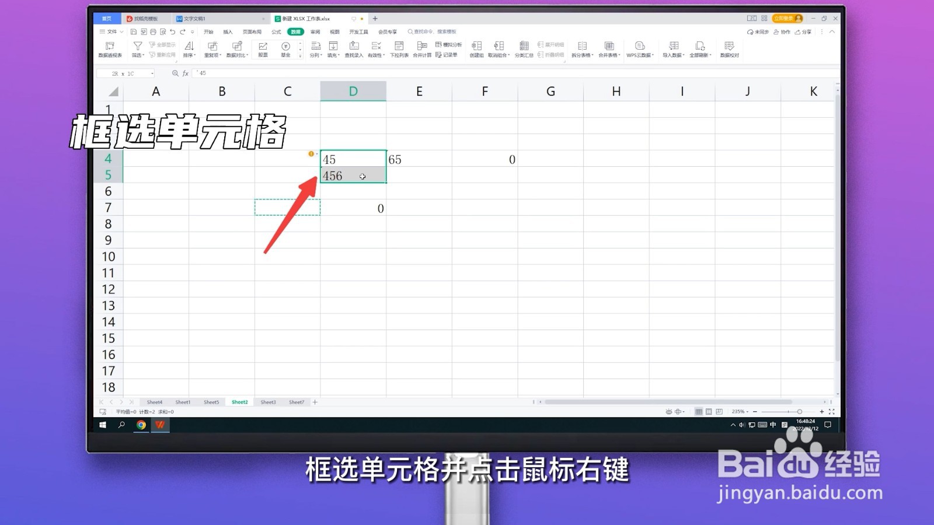Click the print icon in quick toolbar

[x=153, y=32]
